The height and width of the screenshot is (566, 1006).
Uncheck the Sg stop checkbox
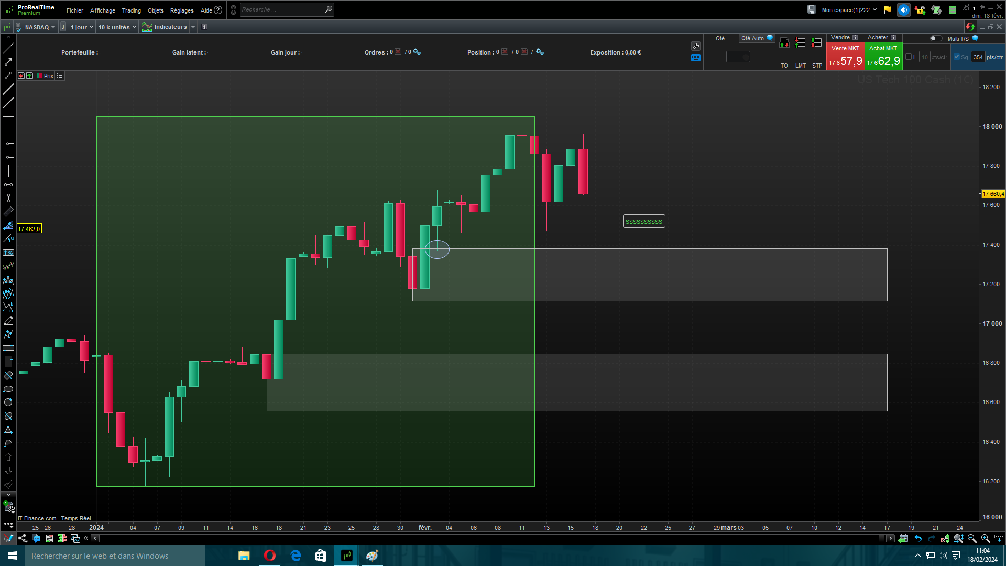(x=957, y=57)
